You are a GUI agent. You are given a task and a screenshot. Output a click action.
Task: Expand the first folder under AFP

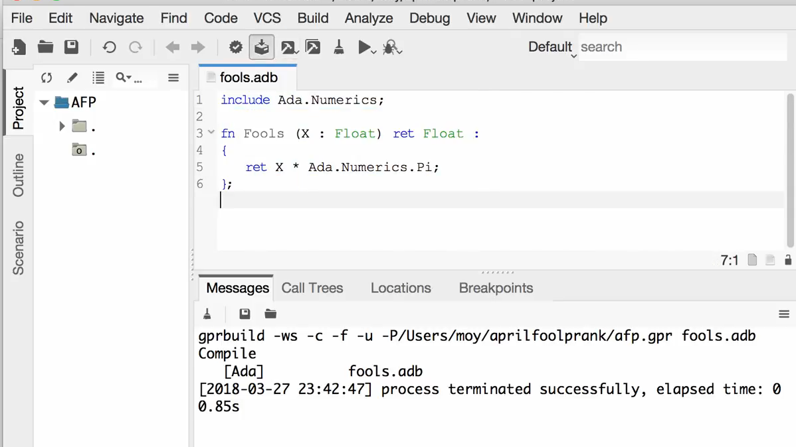pyautogui.click(x=62, y=126)
